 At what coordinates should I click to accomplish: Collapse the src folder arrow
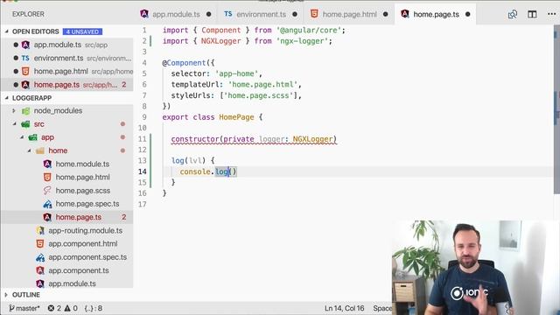[15, 124]
